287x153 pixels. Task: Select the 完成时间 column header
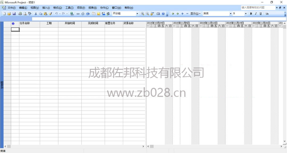pos(93,24)
